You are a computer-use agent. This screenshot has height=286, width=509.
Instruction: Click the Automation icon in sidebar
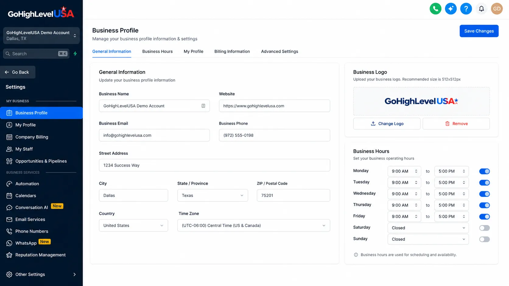pyautogui.click(x=9, y=184)
